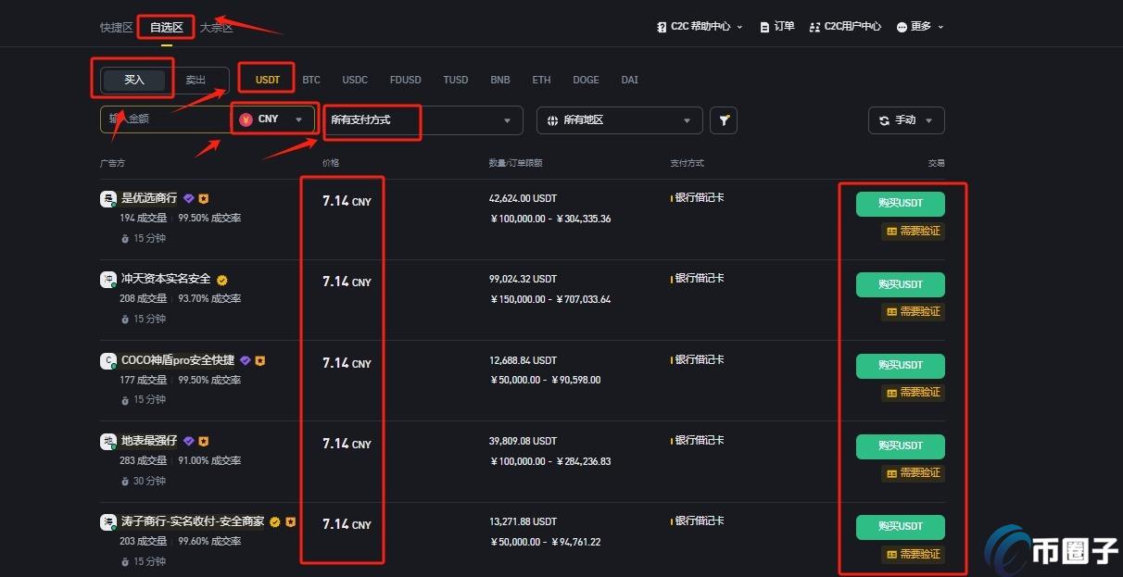1123x577 pixels.
Task: Click the globe icon beside 更多
Action: [902, 26]
